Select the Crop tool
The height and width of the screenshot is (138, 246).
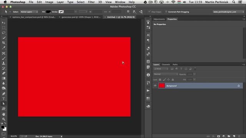(x=3, y=43)
